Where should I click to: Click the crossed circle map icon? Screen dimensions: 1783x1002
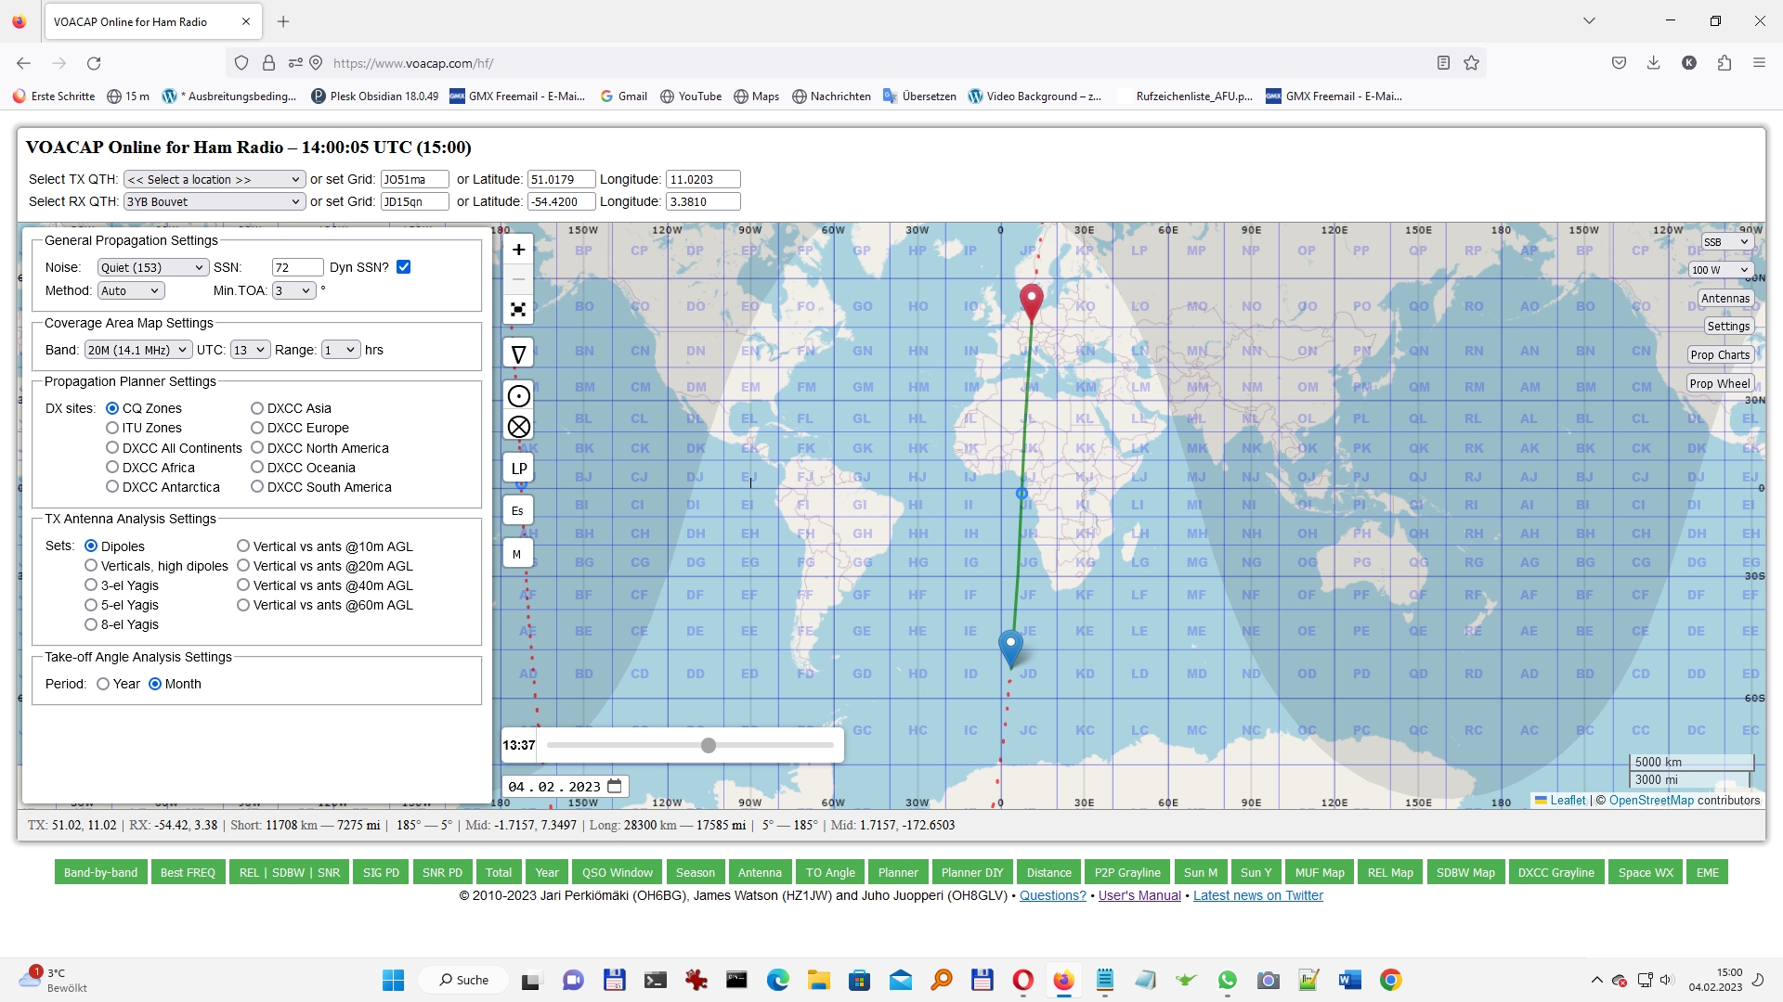(x=518, y=427)
